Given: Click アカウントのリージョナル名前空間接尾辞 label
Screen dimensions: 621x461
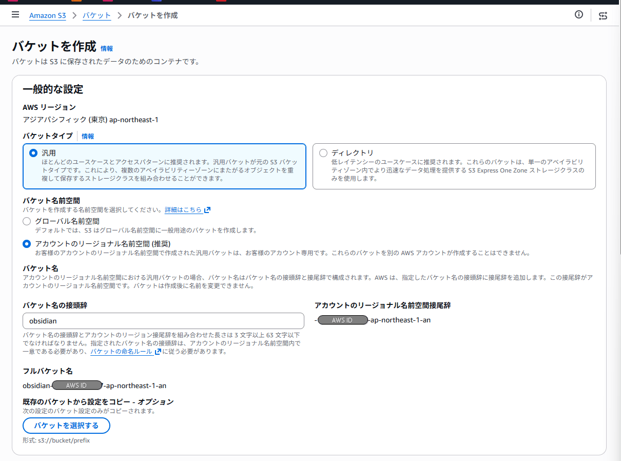Looking at the screenshot, I should (382, 305).
